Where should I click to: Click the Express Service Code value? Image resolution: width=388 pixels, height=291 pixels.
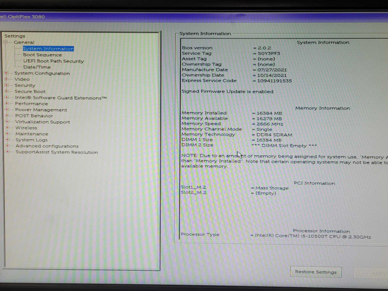pyautogui.click(x=274, y=81)
